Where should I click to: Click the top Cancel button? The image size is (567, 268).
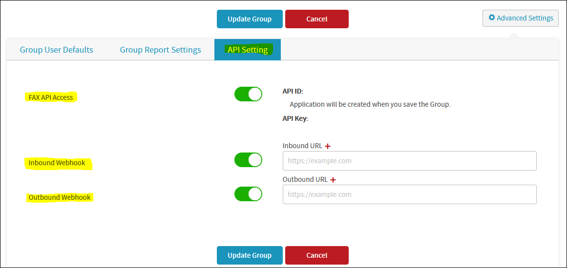(317, 19)
